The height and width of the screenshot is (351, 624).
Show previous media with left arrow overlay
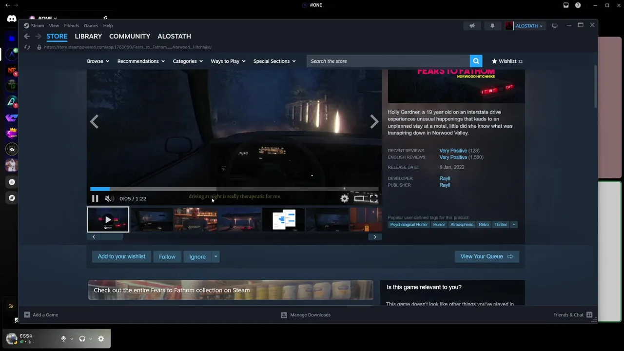click(x=95, y=121)
